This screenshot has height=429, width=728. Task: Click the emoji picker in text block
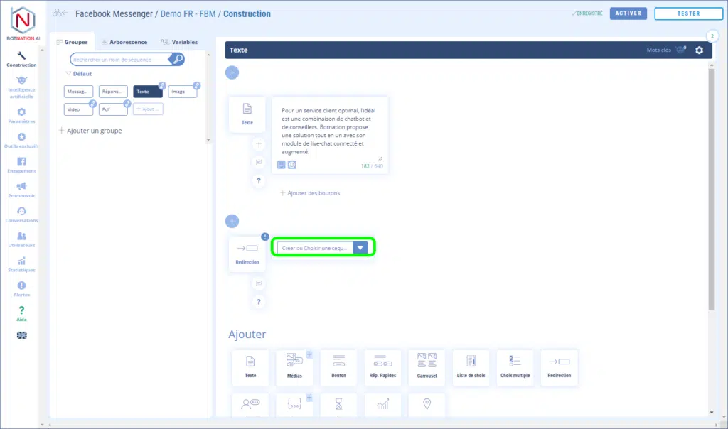click(291, 165)
